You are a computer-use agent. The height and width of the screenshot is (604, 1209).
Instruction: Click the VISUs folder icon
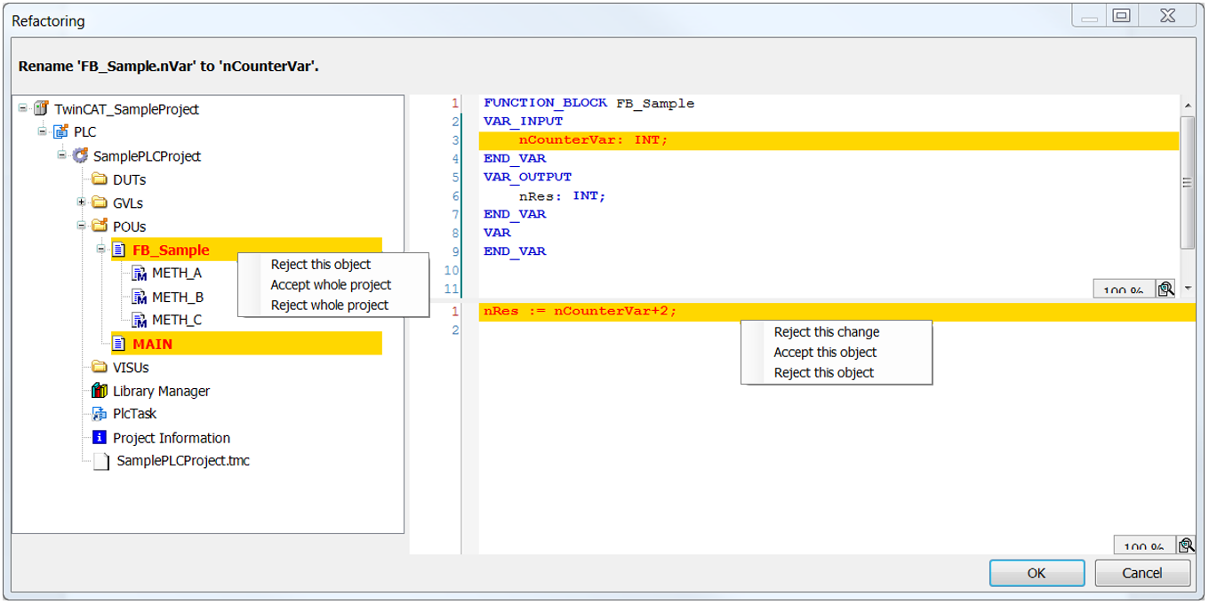click(x=100, y=368)
